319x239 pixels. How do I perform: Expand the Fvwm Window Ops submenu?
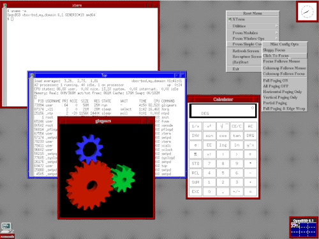(x=253, y=38)
